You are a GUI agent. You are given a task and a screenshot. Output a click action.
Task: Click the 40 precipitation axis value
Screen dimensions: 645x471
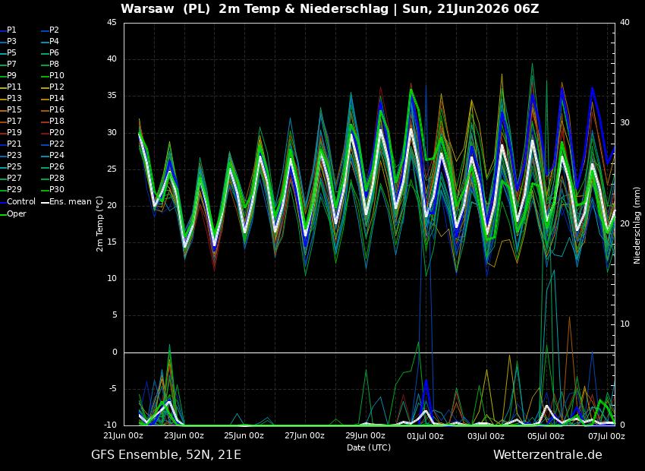[625, 23]
